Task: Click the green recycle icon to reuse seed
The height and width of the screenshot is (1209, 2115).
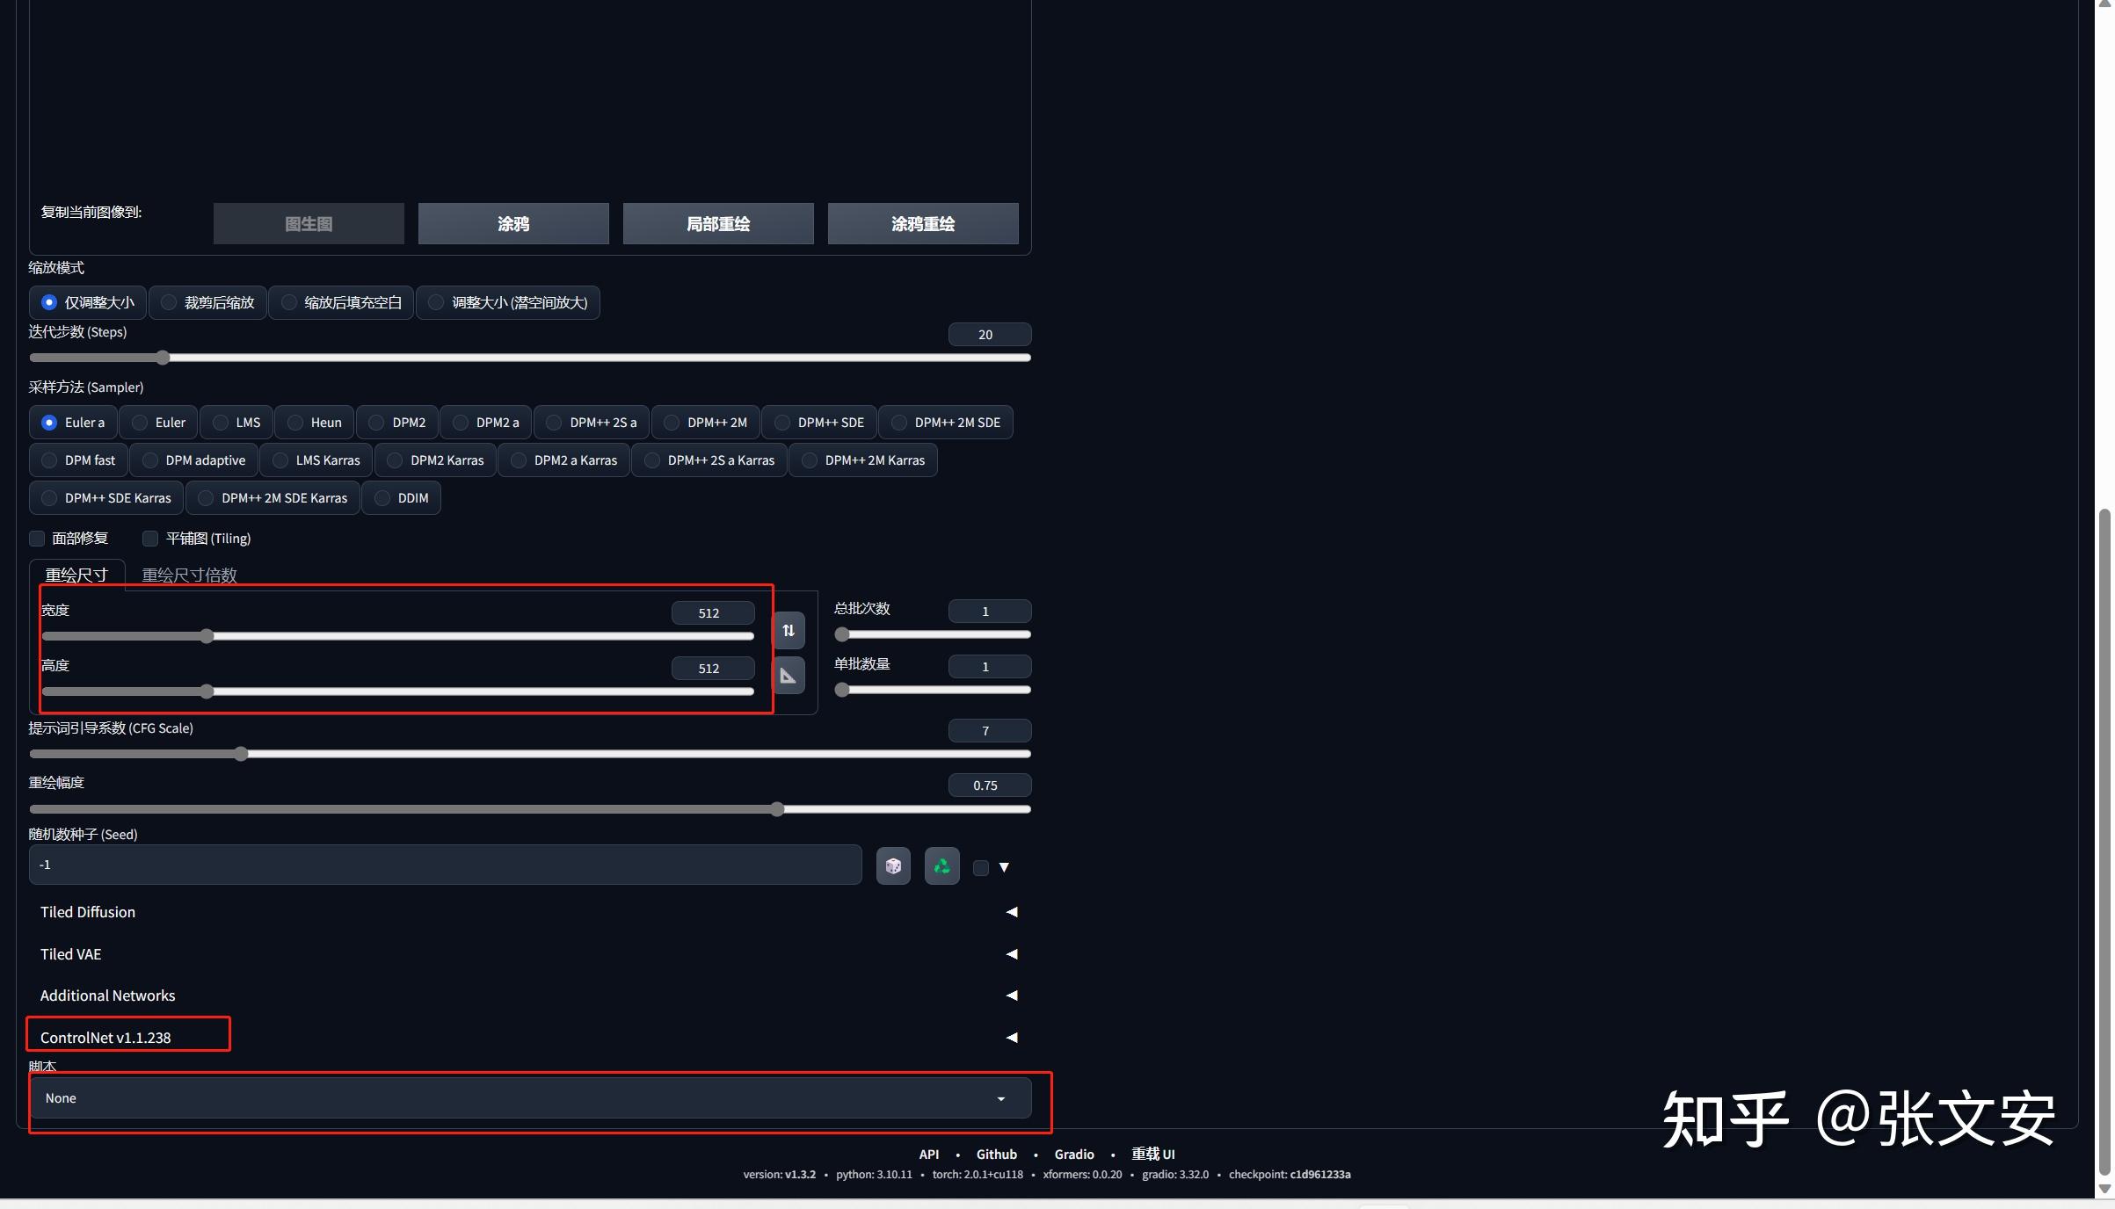Action: tap(941, 865)
